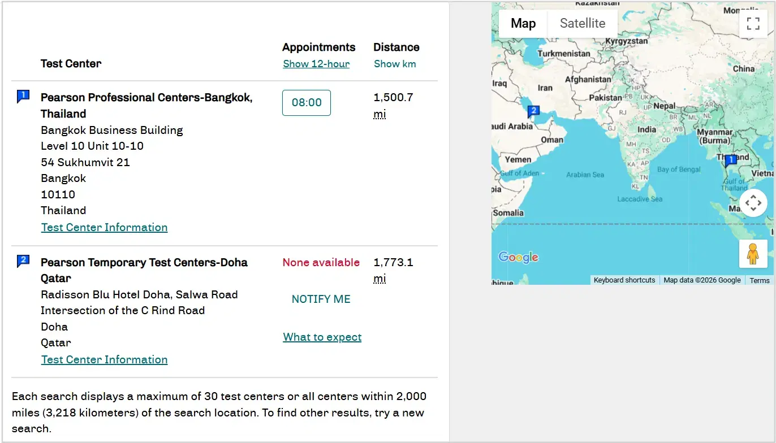The image size is (776, 443).
Task: Click the postal code 10110
Action: click(x=58, y=194)
